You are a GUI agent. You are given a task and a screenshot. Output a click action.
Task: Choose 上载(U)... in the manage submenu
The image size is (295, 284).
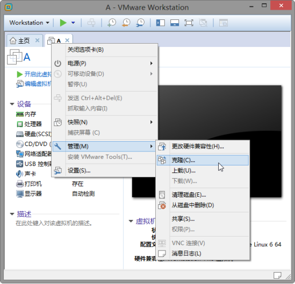203,171
